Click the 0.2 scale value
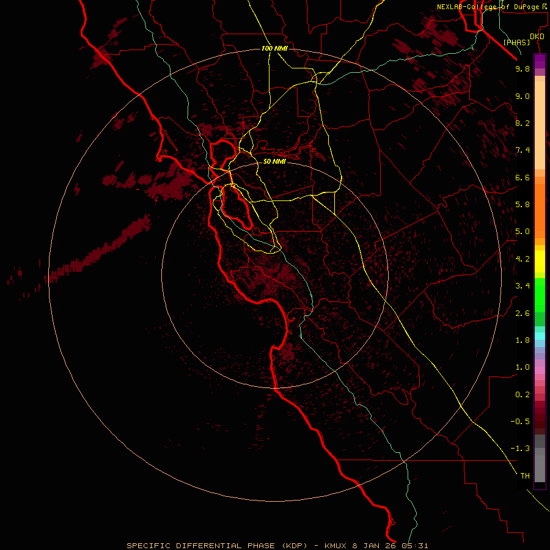Viewport: 550px width, 550px height. [x=522, y=395]
